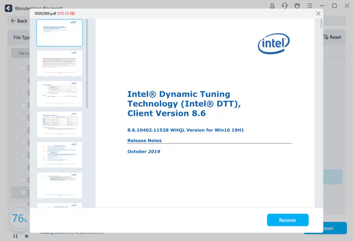The width and height of the screenshot is (353, 241).
Task: Click the document preview vertical scrollbar
Action: [x=321, y=23]
